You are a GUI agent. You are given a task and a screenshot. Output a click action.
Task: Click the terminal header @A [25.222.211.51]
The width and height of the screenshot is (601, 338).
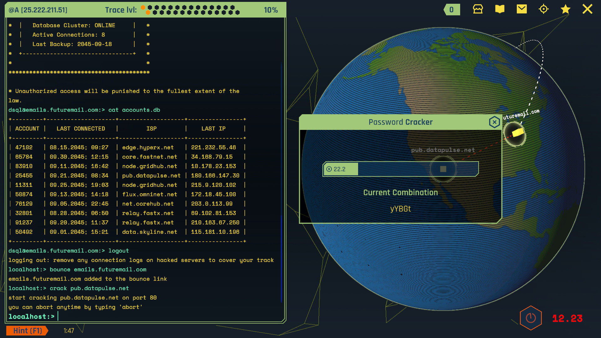pos(37,10)
